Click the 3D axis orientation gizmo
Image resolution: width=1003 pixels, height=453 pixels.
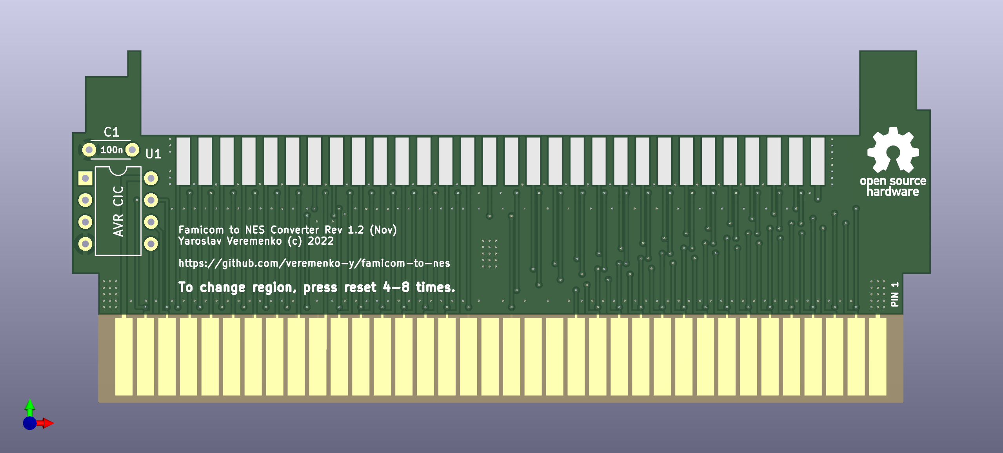(x=38, y=415)
